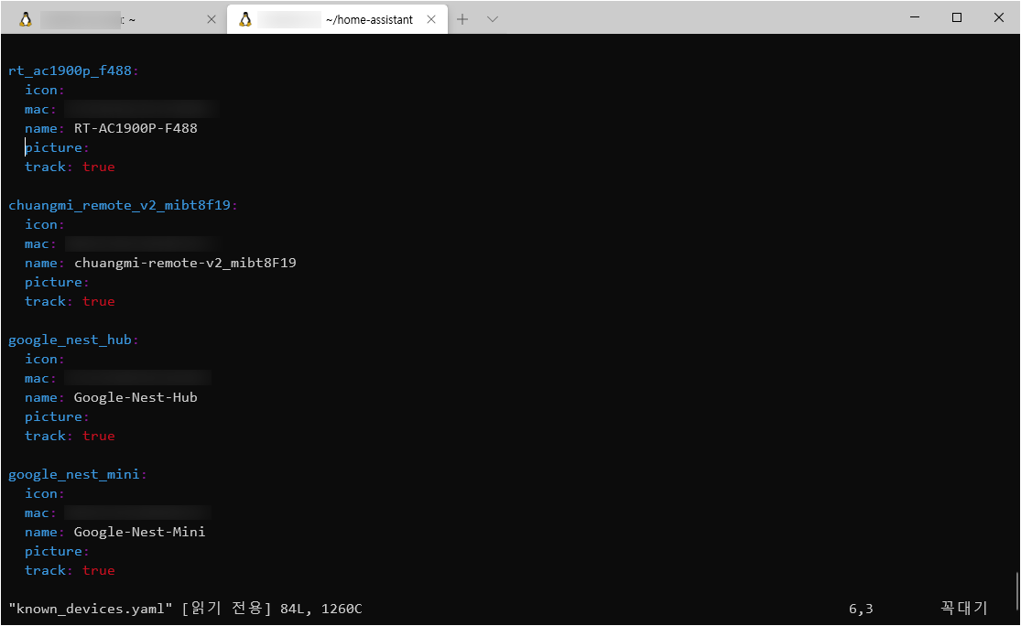Click the terminal scrollbar thumb
Viewport: 1021px width, 626px height.
pyautogui.click(x=1016, y=591)
